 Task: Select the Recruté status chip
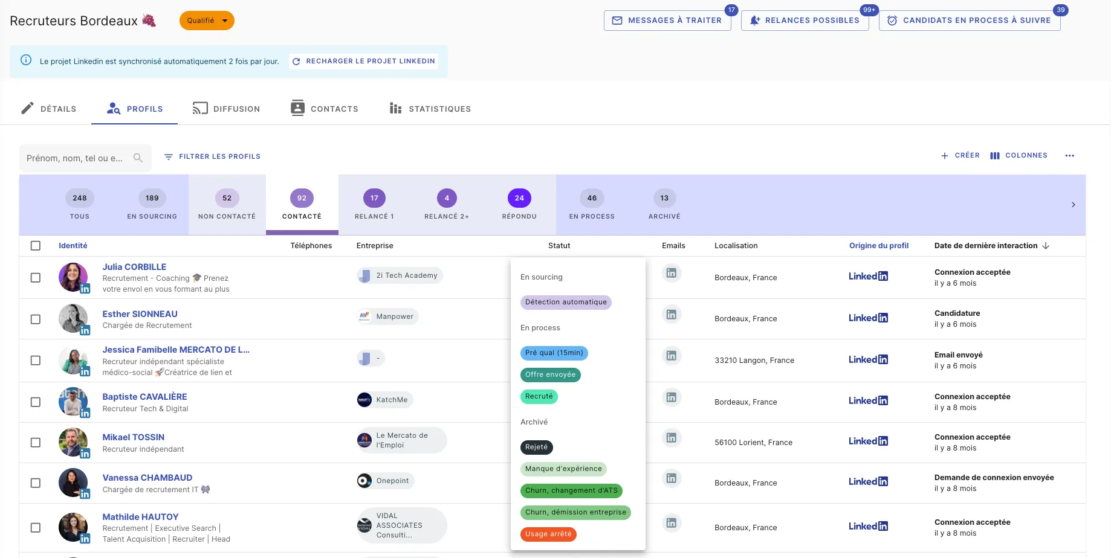(x=539, y=396)
